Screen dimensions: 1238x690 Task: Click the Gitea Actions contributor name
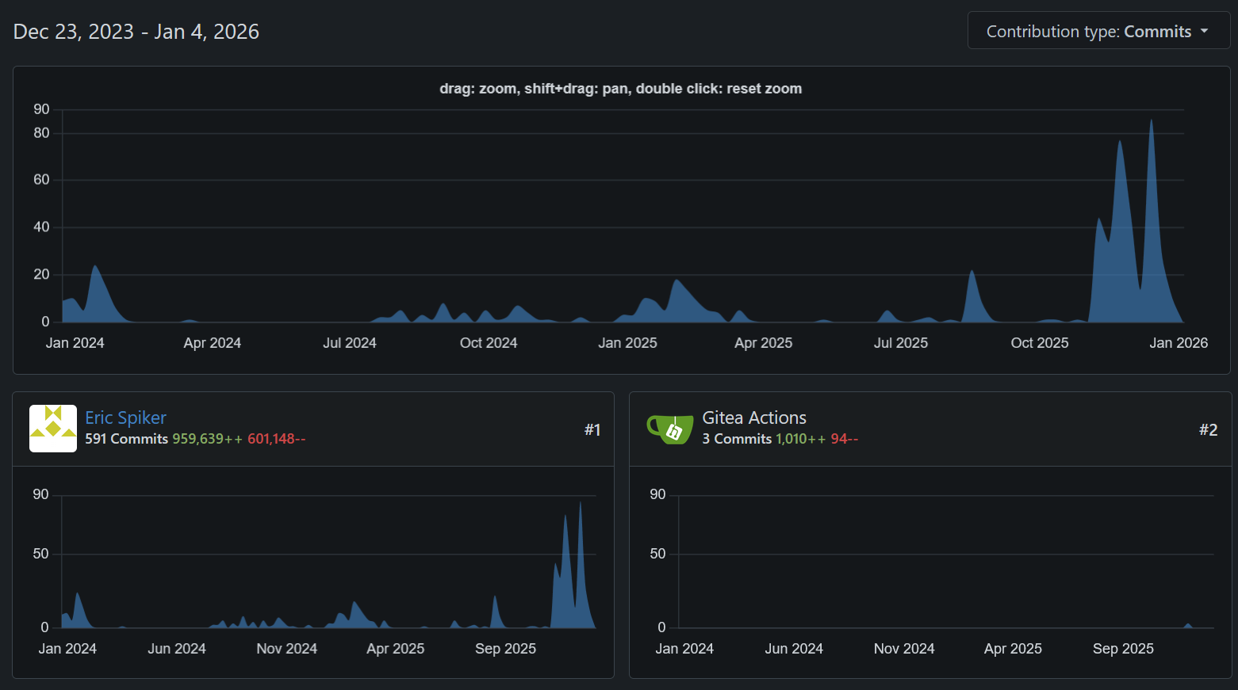(753, 417)
